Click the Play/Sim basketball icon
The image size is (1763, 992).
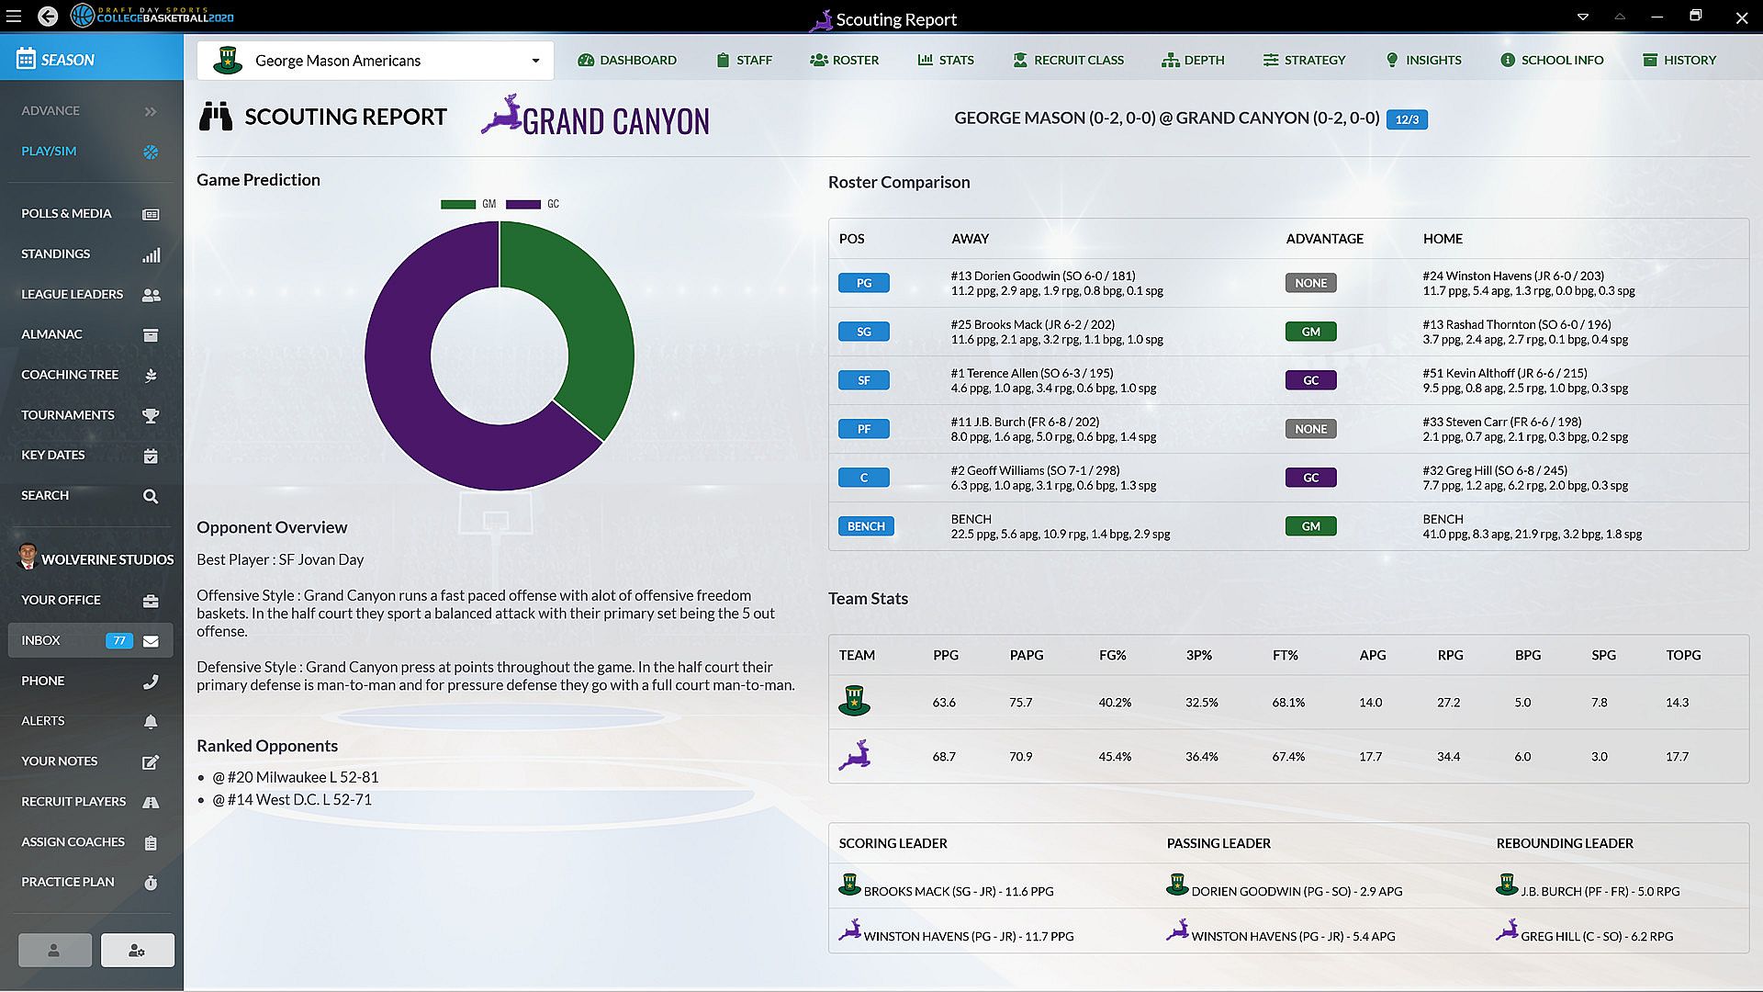(x=151, y=152)
